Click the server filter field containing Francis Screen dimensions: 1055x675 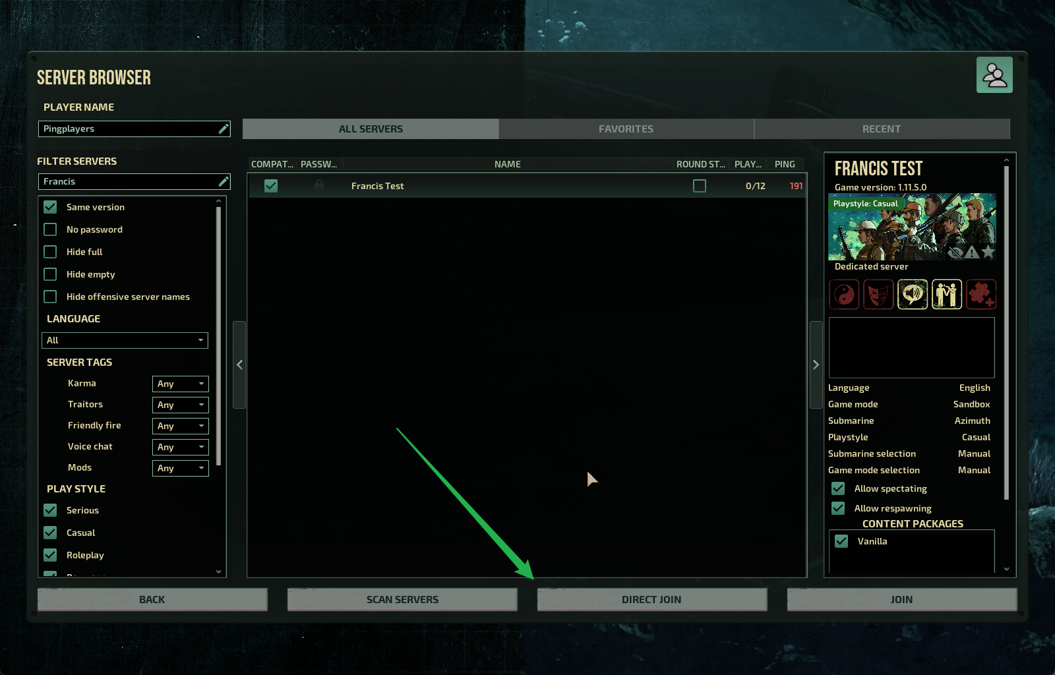(x=129, y=181)
